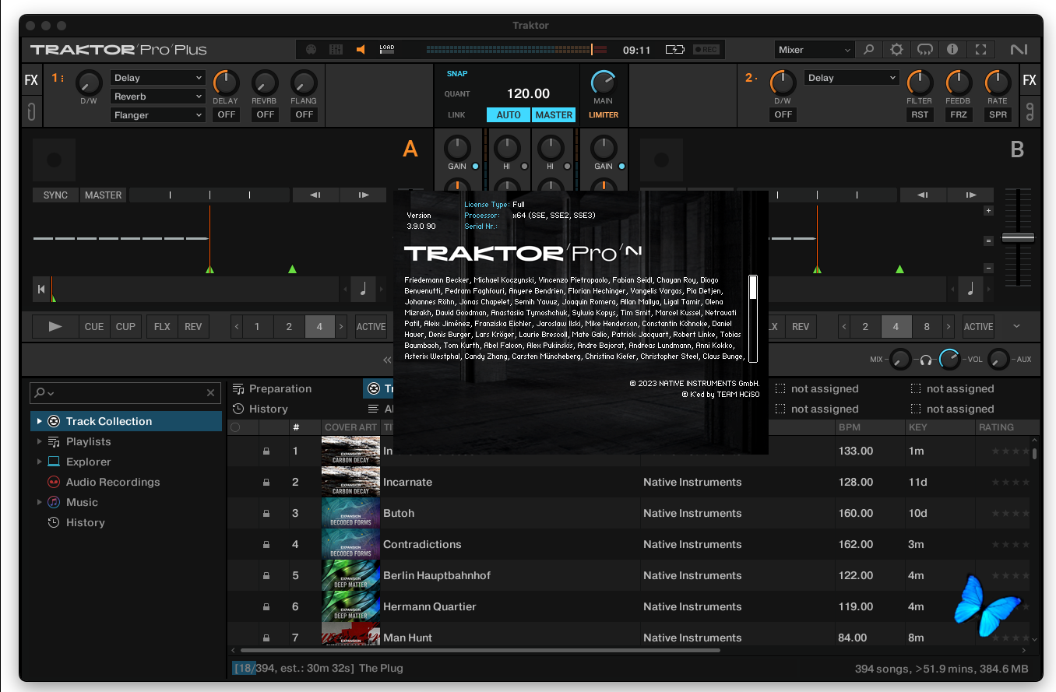Toggle the REC recording indicator in the header
This screenshot has width=1056, height=692.
[x=706, y=49]
